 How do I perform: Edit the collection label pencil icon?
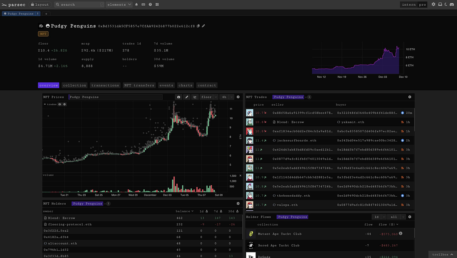203,26
